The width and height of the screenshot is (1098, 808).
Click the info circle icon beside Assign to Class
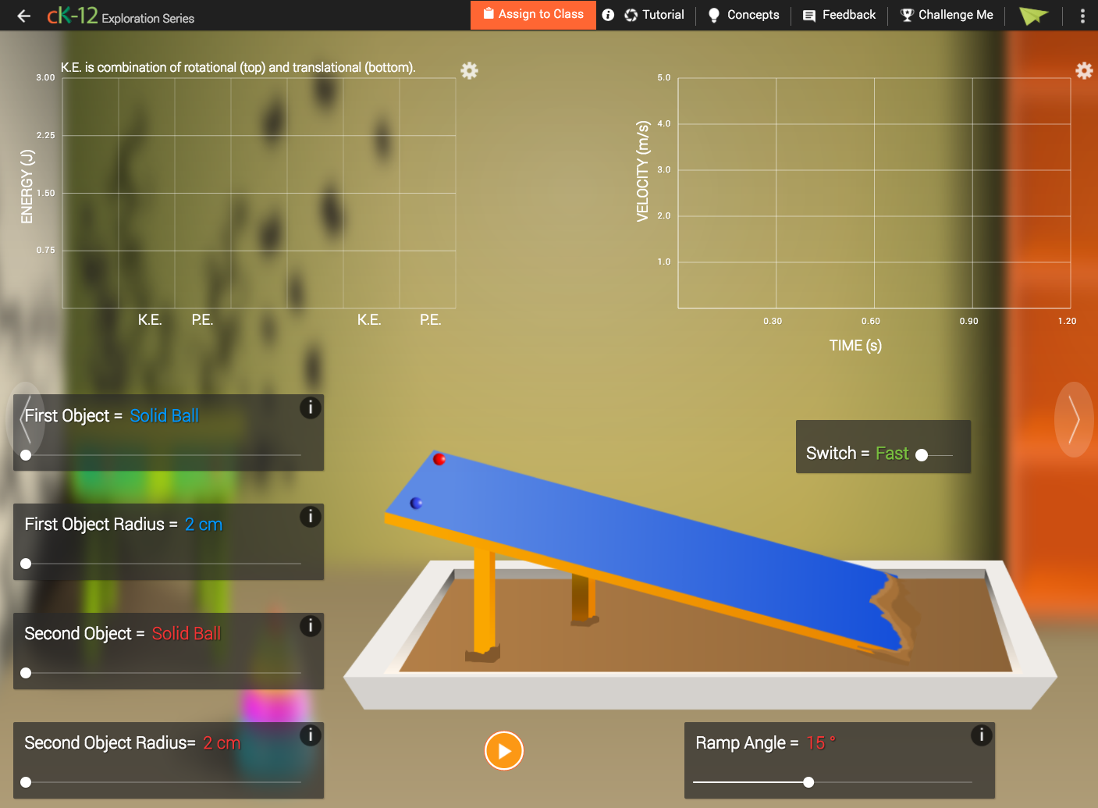pyautogui.click(x=609, y=15)
